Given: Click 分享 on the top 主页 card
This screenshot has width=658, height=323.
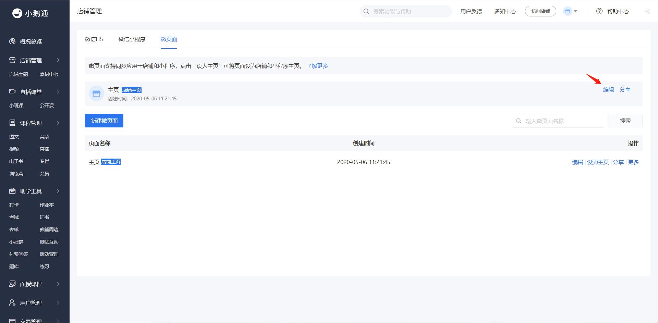Looking at the screenshot, I should point(625,89).
